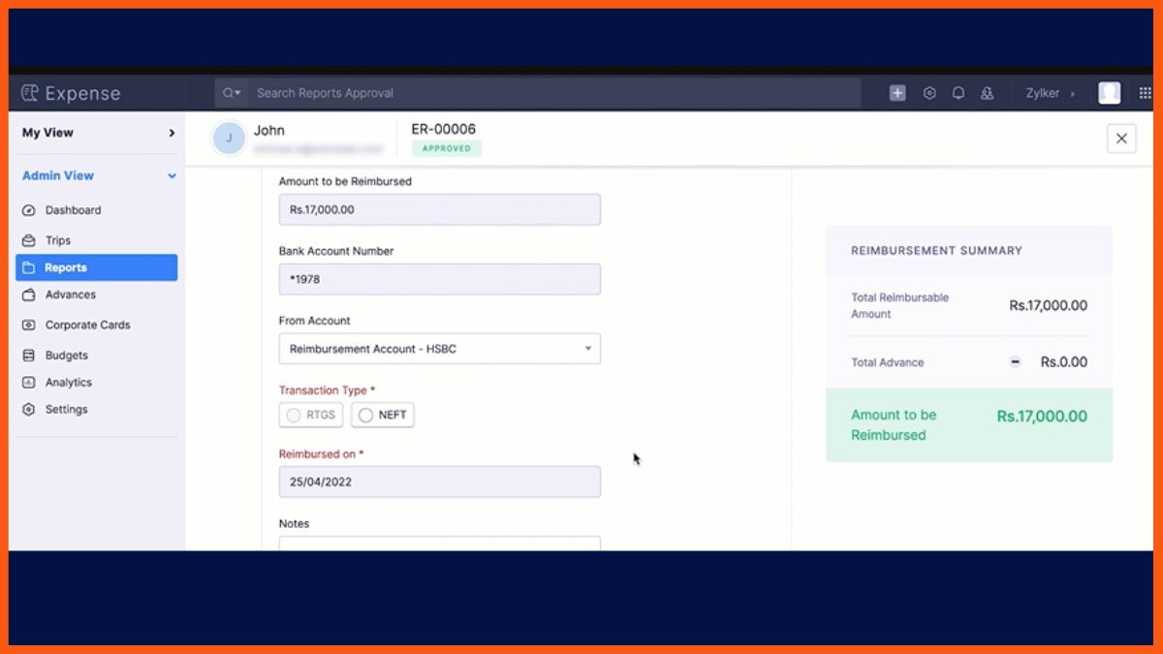The image size is (1163, 654).
Task: Open the apps grid icon
Action: coord(1145,93)
